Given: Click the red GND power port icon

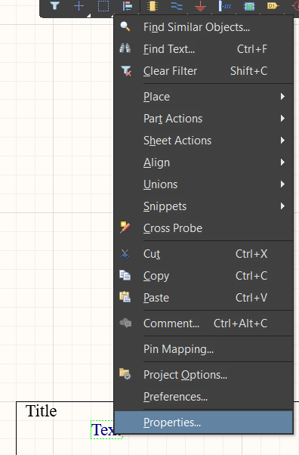Looking at the screenshot, I should (x=200, y=6).
